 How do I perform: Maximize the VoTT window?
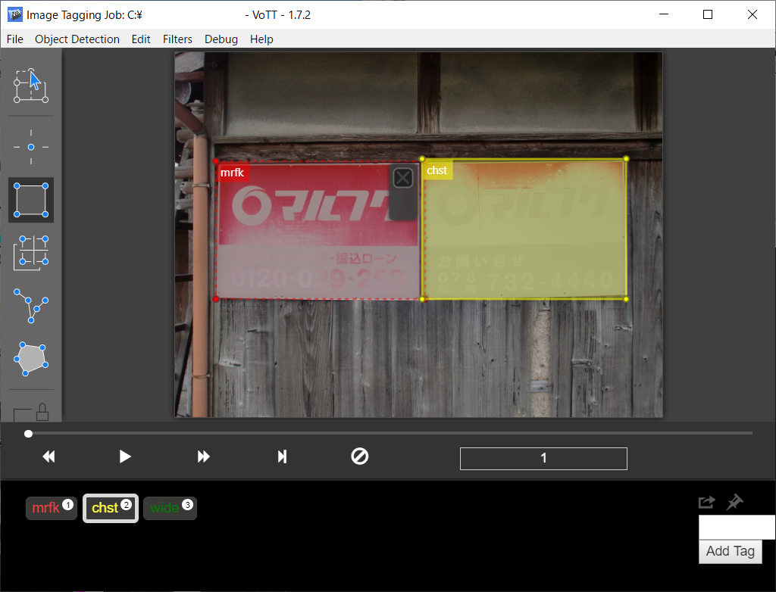pos(708,15)
